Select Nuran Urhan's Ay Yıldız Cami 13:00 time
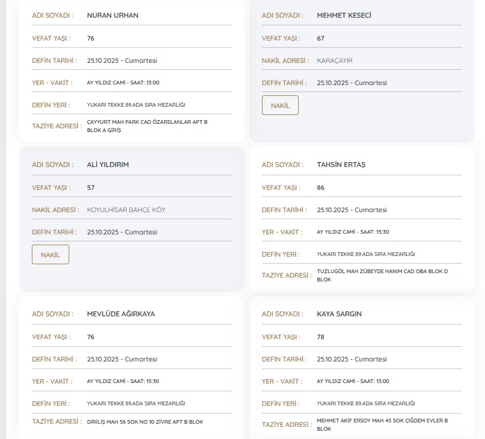This screenshot has height=439, width=485. coord(123,83)
